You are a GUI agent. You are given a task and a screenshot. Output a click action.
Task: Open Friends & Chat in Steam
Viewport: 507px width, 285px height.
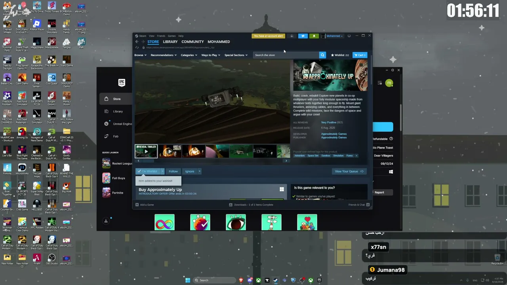[x=359, y=205]
